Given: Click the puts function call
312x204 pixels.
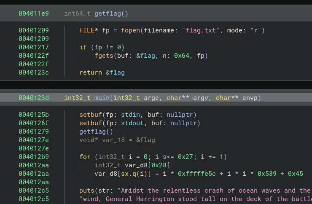Looking at the screenshot, I should coord(87,191).
